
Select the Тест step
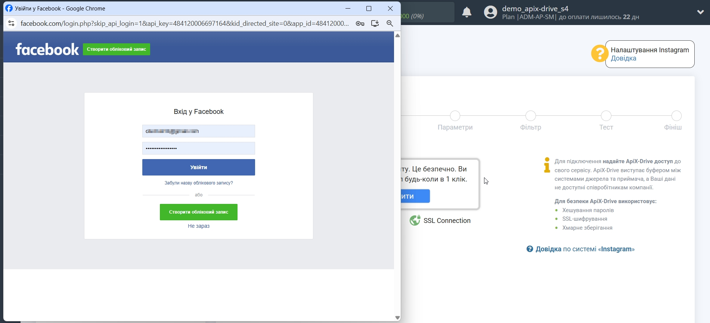click(x=606, y=121)
